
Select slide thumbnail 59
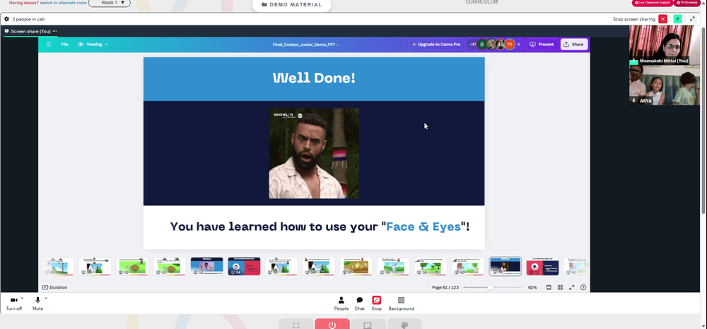431,266
